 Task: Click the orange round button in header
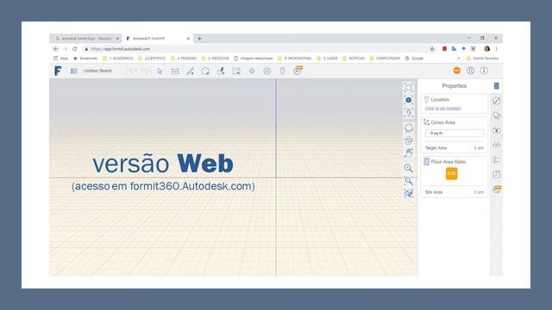tap(456, 71)
